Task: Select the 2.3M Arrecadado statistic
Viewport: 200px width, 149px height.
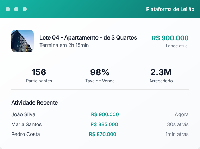Action: 161,75
